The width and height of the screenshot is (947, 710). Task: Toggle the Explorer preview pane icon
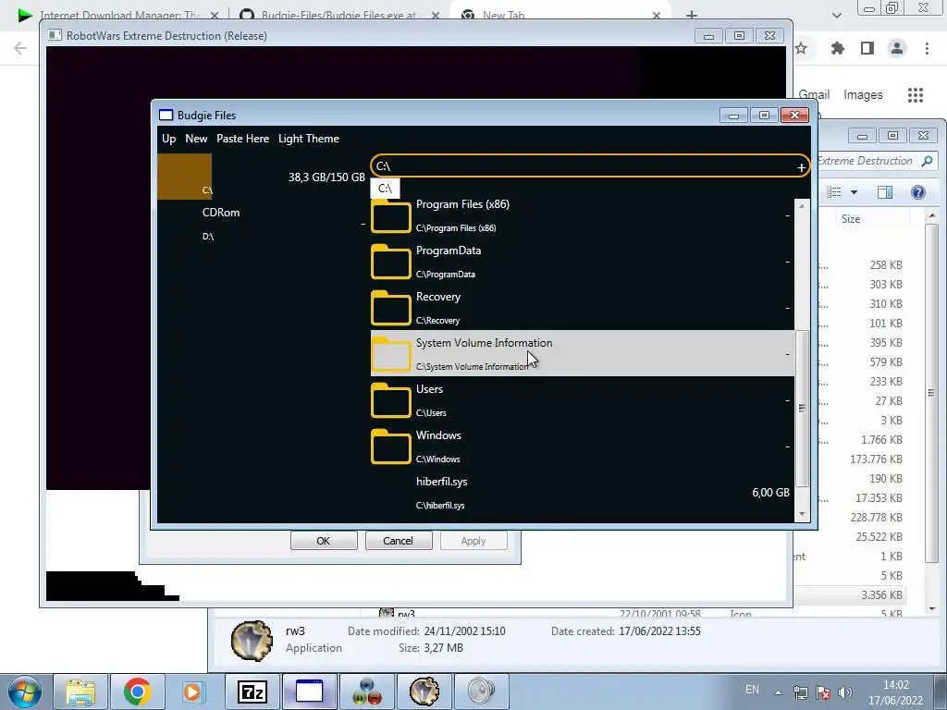(x=885, y=192)
